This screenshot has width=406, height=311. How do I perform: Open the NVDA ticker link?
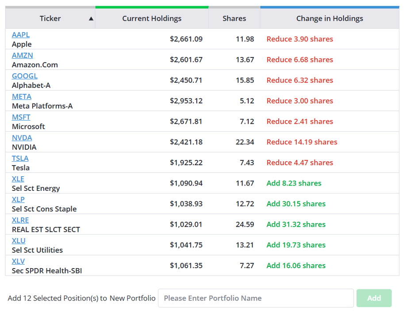22,138
